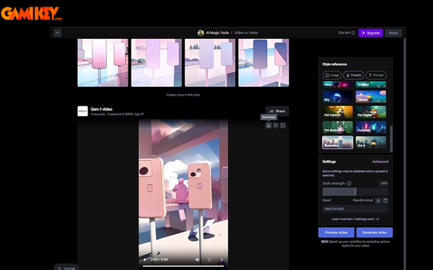Screen dimensions: 433x270
Task: Choose the Pet Cartoon style preset
Action: pyautogui.click(x=338, y=112)
